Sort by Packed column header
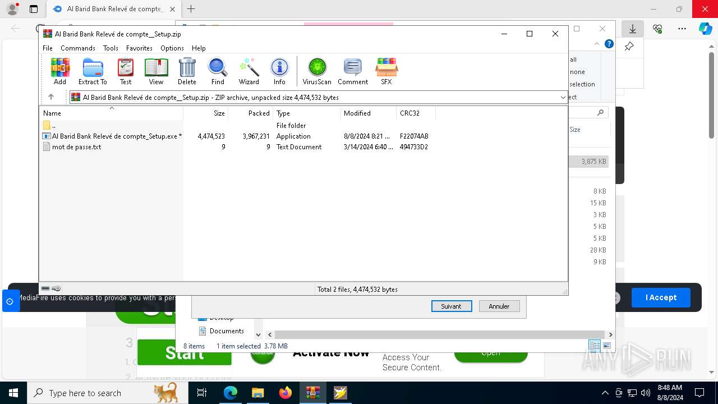This screenshot has height=404, width=718. click(251, 113)
